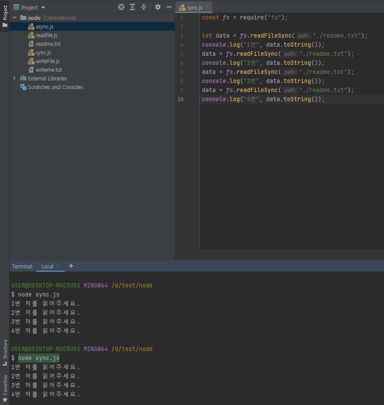Screen dimensions: 384x405
Task: Select writeme.txt in the project tree
Action: (x=48, y=70)
